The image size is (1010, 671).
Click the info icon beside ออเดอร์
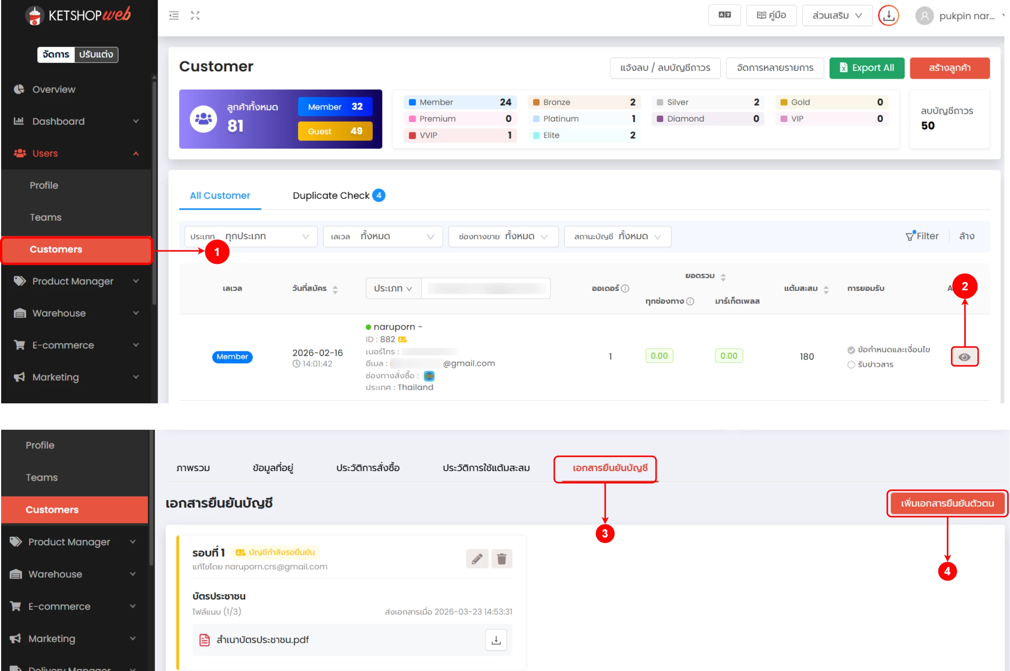click(x=625, y=288)
